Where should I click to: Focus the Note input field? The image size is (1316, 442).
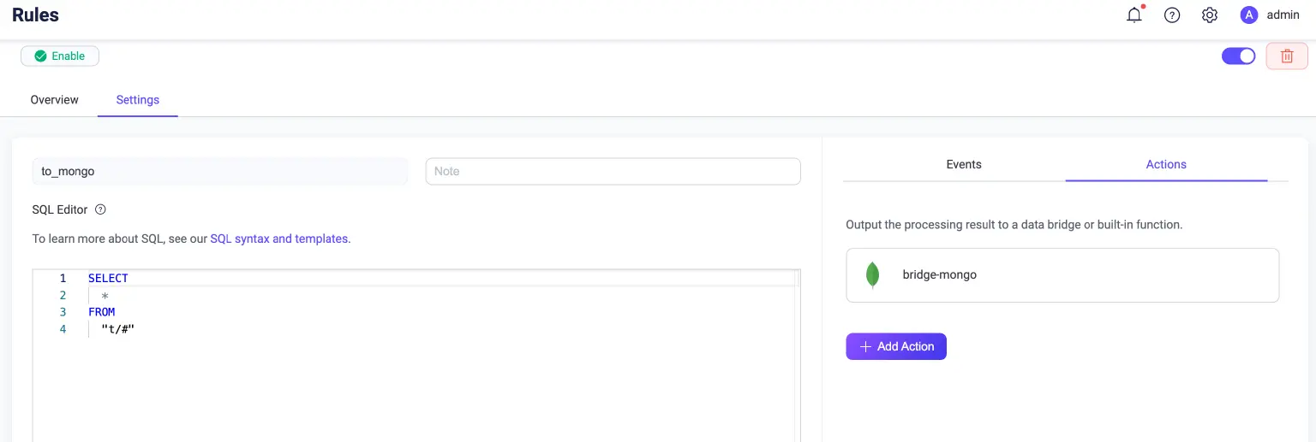tap(613, 171)
